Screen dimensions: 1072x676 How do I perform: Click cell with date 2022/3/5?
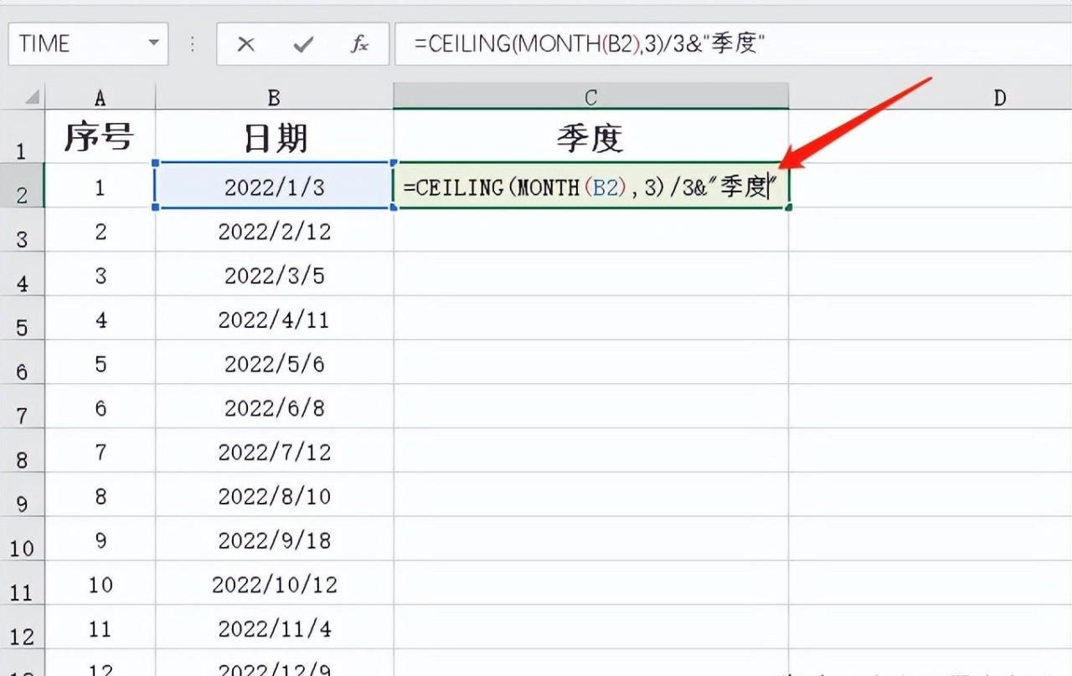pyautogui.click(x=274, y=274)
